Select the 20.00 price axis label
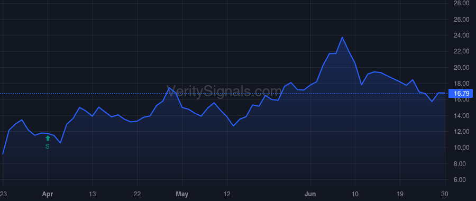This screenshot has height=201, width=476. click(461, 67)
